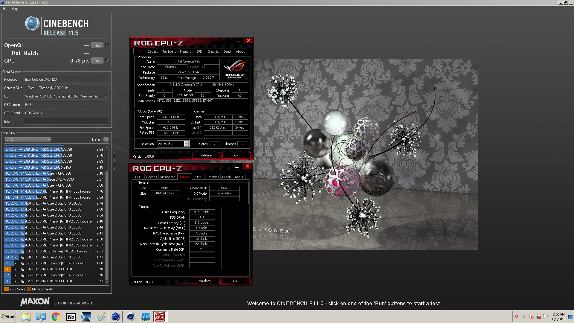Open the CPU ranking type dropdown
This screenshot has width=574, height=323.
(28, 139)
